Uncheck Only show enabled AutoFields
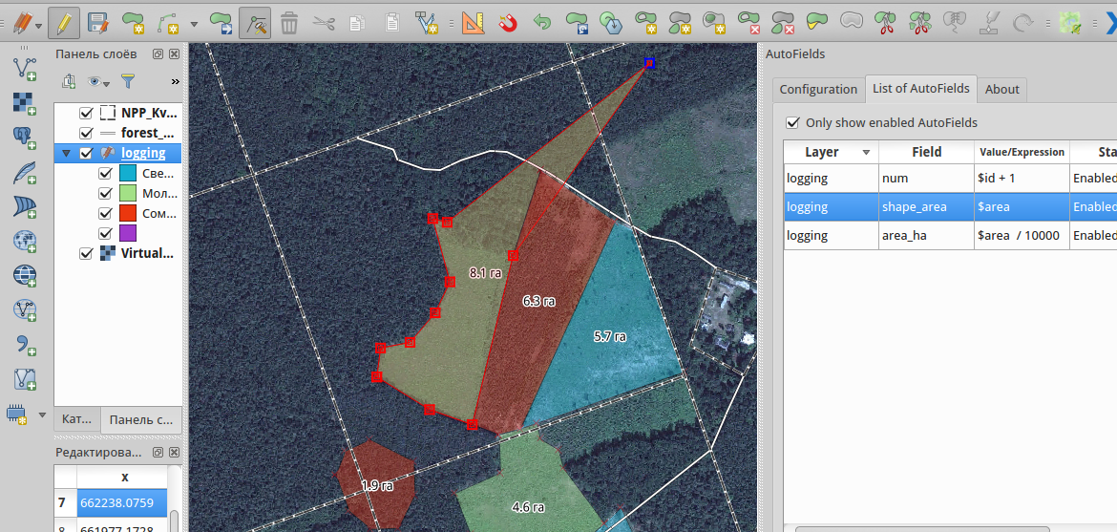1117x532 pixels. tap(792, 122)
